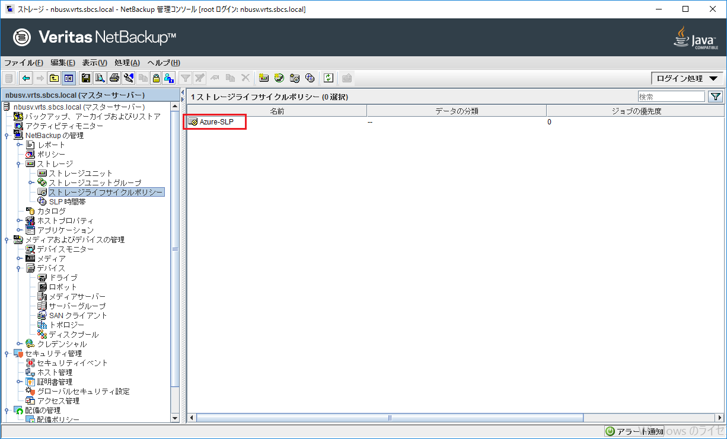
Task: Click the new SLP window toolbar icon
Action: tap(309, 78)
